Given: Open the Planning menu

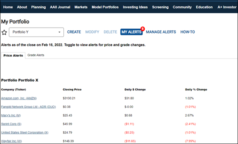Looking at the screenshot, I should click(x=38, y=7).
